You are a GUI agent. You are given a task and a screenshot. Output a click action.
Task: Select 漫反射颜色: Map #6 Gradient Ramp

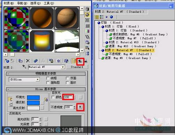coord(138,34)
